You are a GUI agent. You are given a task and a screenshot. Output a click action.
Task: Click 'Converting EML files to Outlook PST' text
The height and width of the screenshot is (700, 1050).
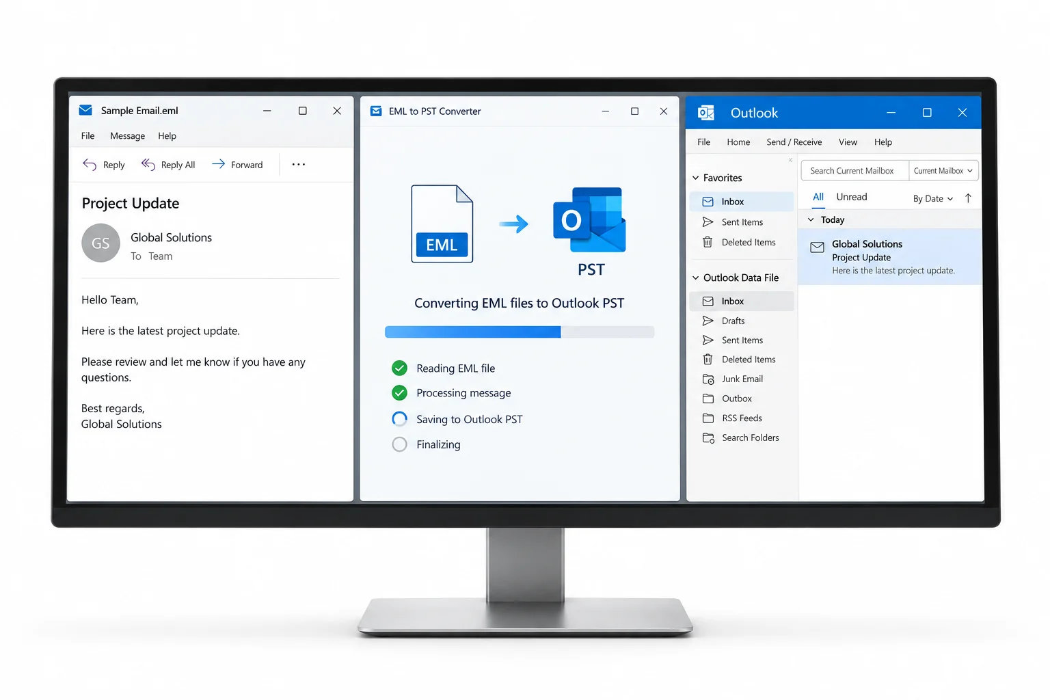[x=520, y=303]
